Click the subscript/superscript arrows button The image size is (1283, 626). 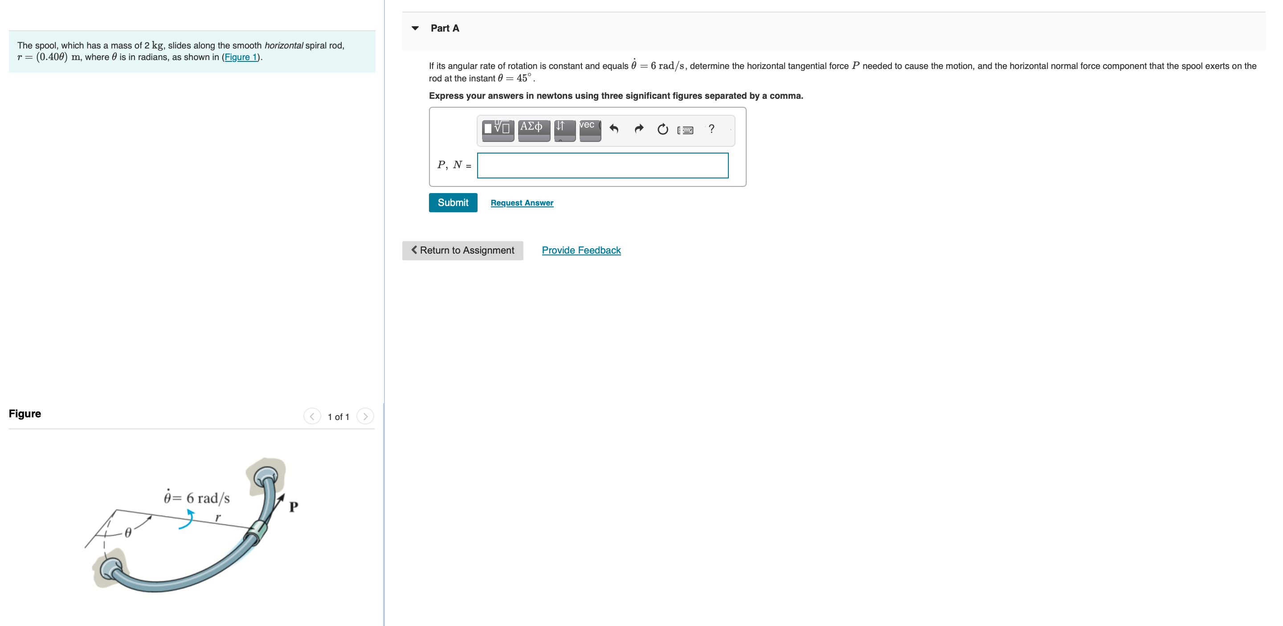coord(564,129)
